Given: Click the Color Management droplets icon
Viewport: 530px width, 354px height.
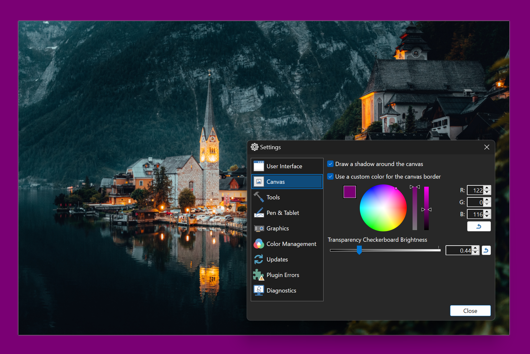Looking at the screenshot, I should tap(259, 244).
